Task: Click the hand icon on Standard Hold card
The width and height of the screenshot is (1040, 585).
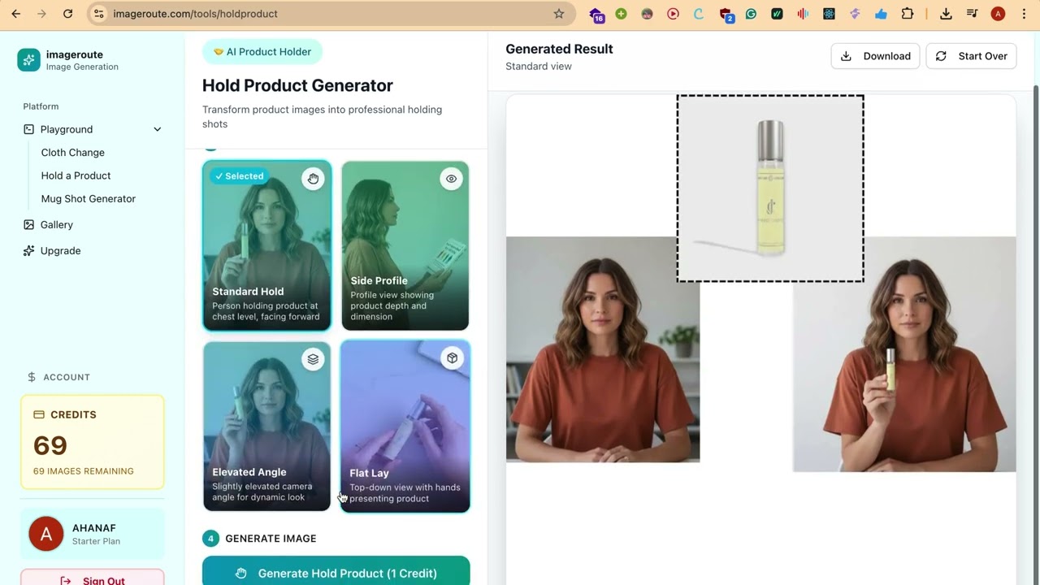Action: click(313, 179)
